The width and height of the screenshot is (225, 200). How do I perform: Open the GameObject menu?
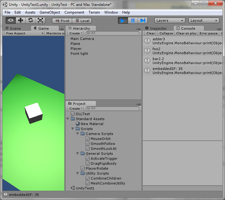50,12
